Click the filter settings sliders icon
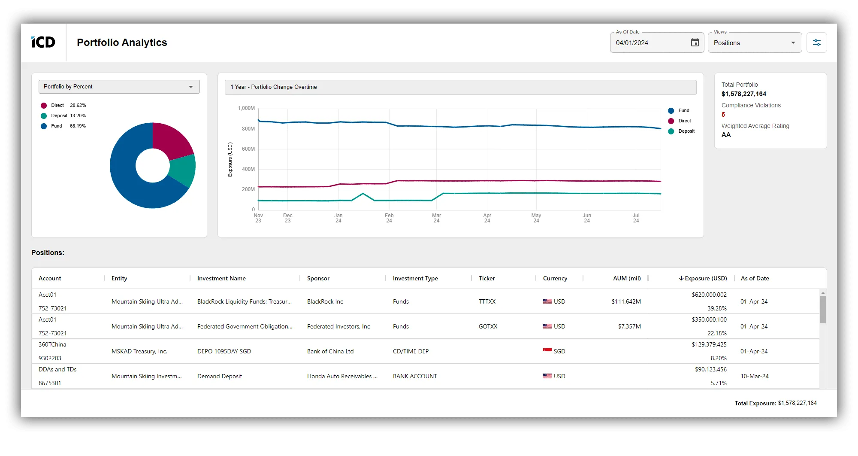 coord(816,43)
